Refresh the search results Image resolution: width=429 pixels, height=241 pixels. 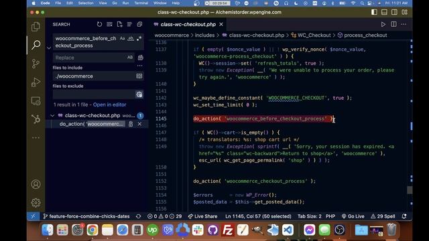[99, 24]
